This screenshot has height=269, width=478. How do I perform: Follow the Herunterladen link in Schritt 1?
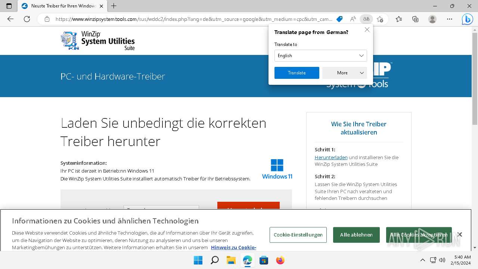(x=331, y=157)
